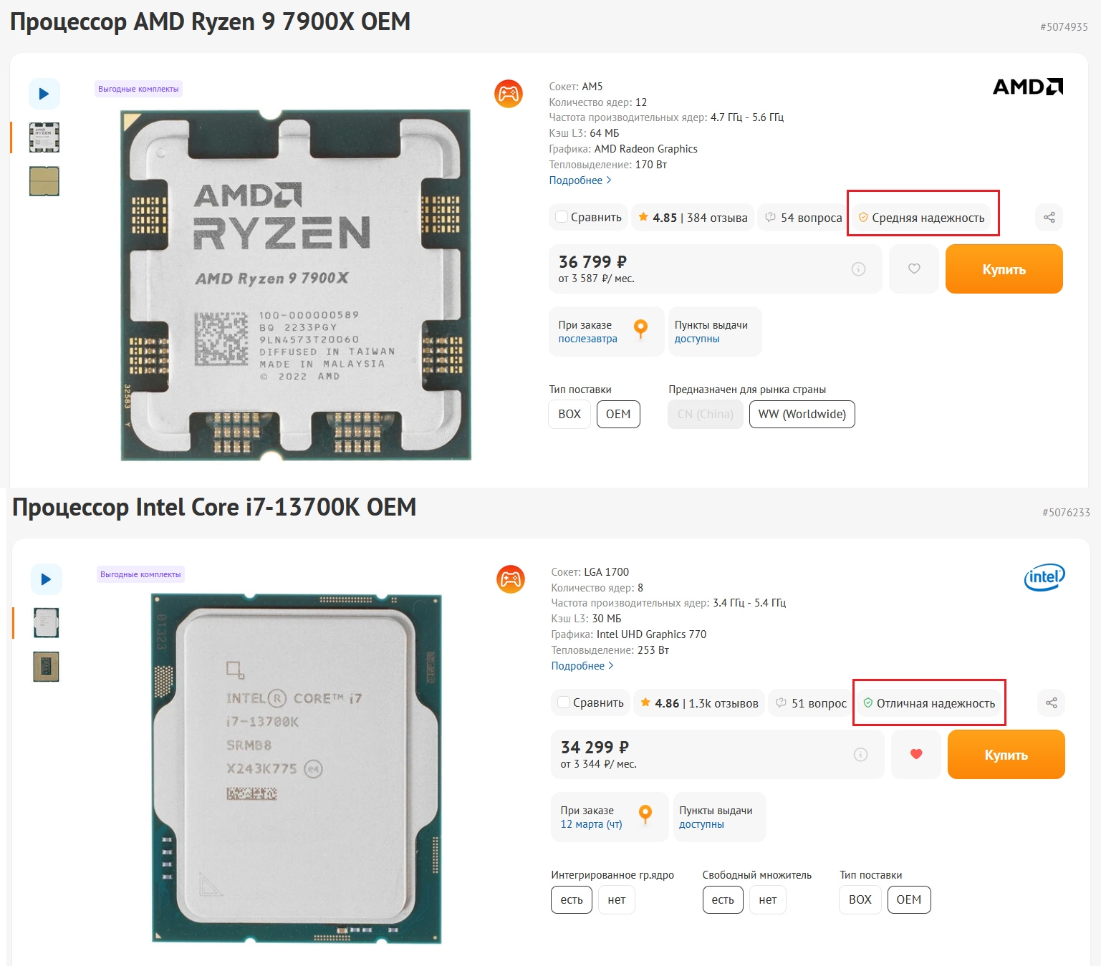Play the Ryzen 9 7900X product video
The width and height of the screenshot is (1101, 966).
[44, 94]
